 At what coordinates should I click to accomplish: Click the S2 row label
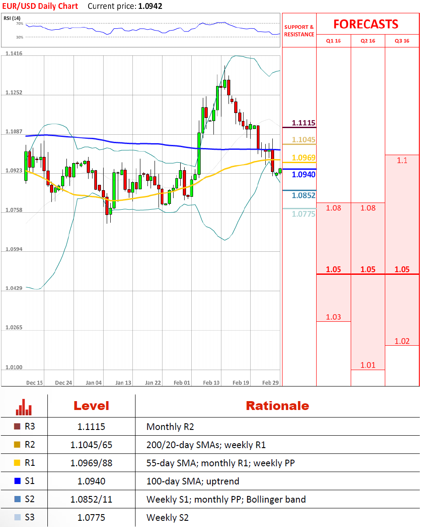click(x=30, y=499)
